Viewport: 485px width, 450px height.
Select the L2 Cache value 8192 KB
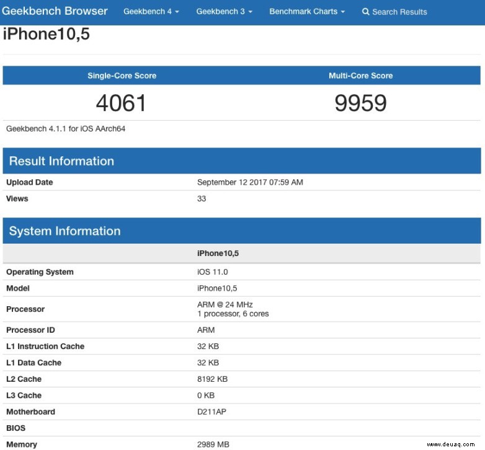coord(212,379)
